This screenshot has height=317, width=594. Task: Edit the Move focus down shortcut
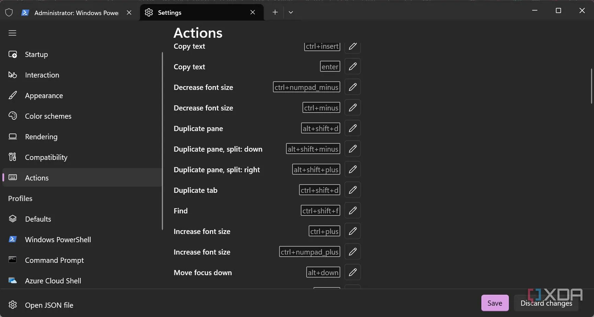pos(352,272)
